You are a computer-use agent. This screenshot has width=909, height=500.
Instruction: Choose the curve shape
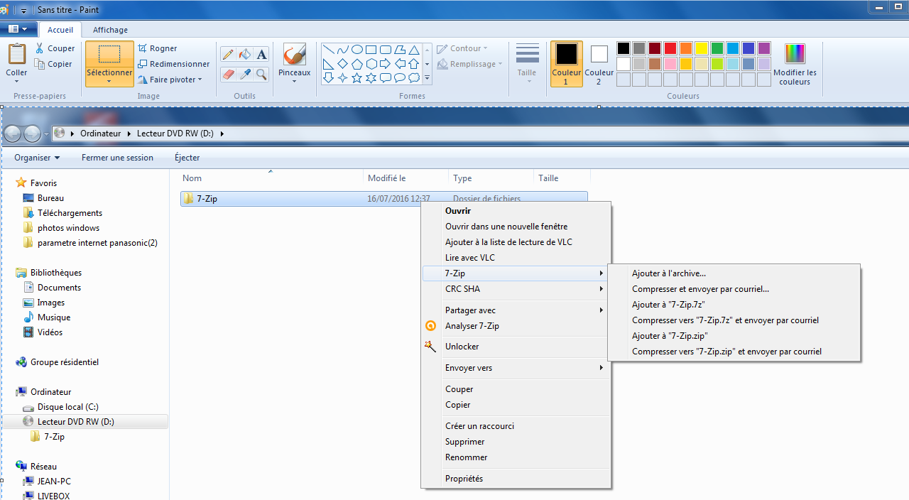(x=343, y=50)
